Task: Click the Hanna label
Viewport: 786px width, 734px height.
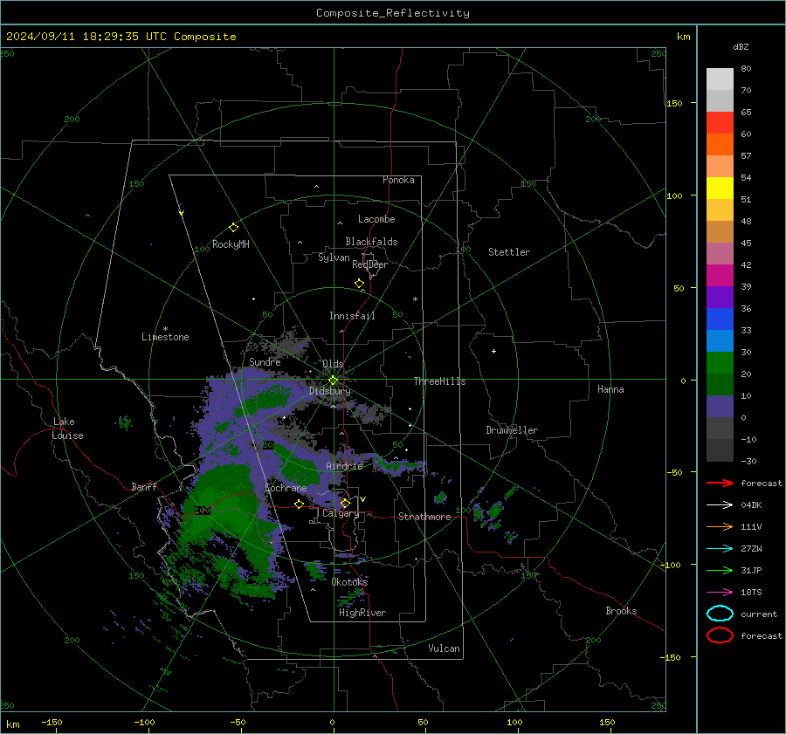Action: 610,389
